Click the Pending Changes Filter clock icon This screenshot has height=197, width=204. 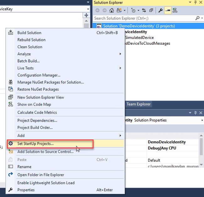tap(133, 10)
